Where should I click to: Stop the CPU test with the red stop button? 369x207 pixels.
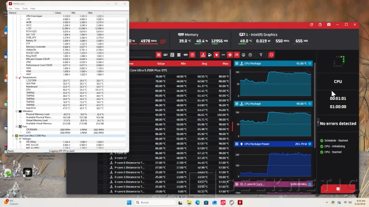pyautogui.click(x=338, y=189)
